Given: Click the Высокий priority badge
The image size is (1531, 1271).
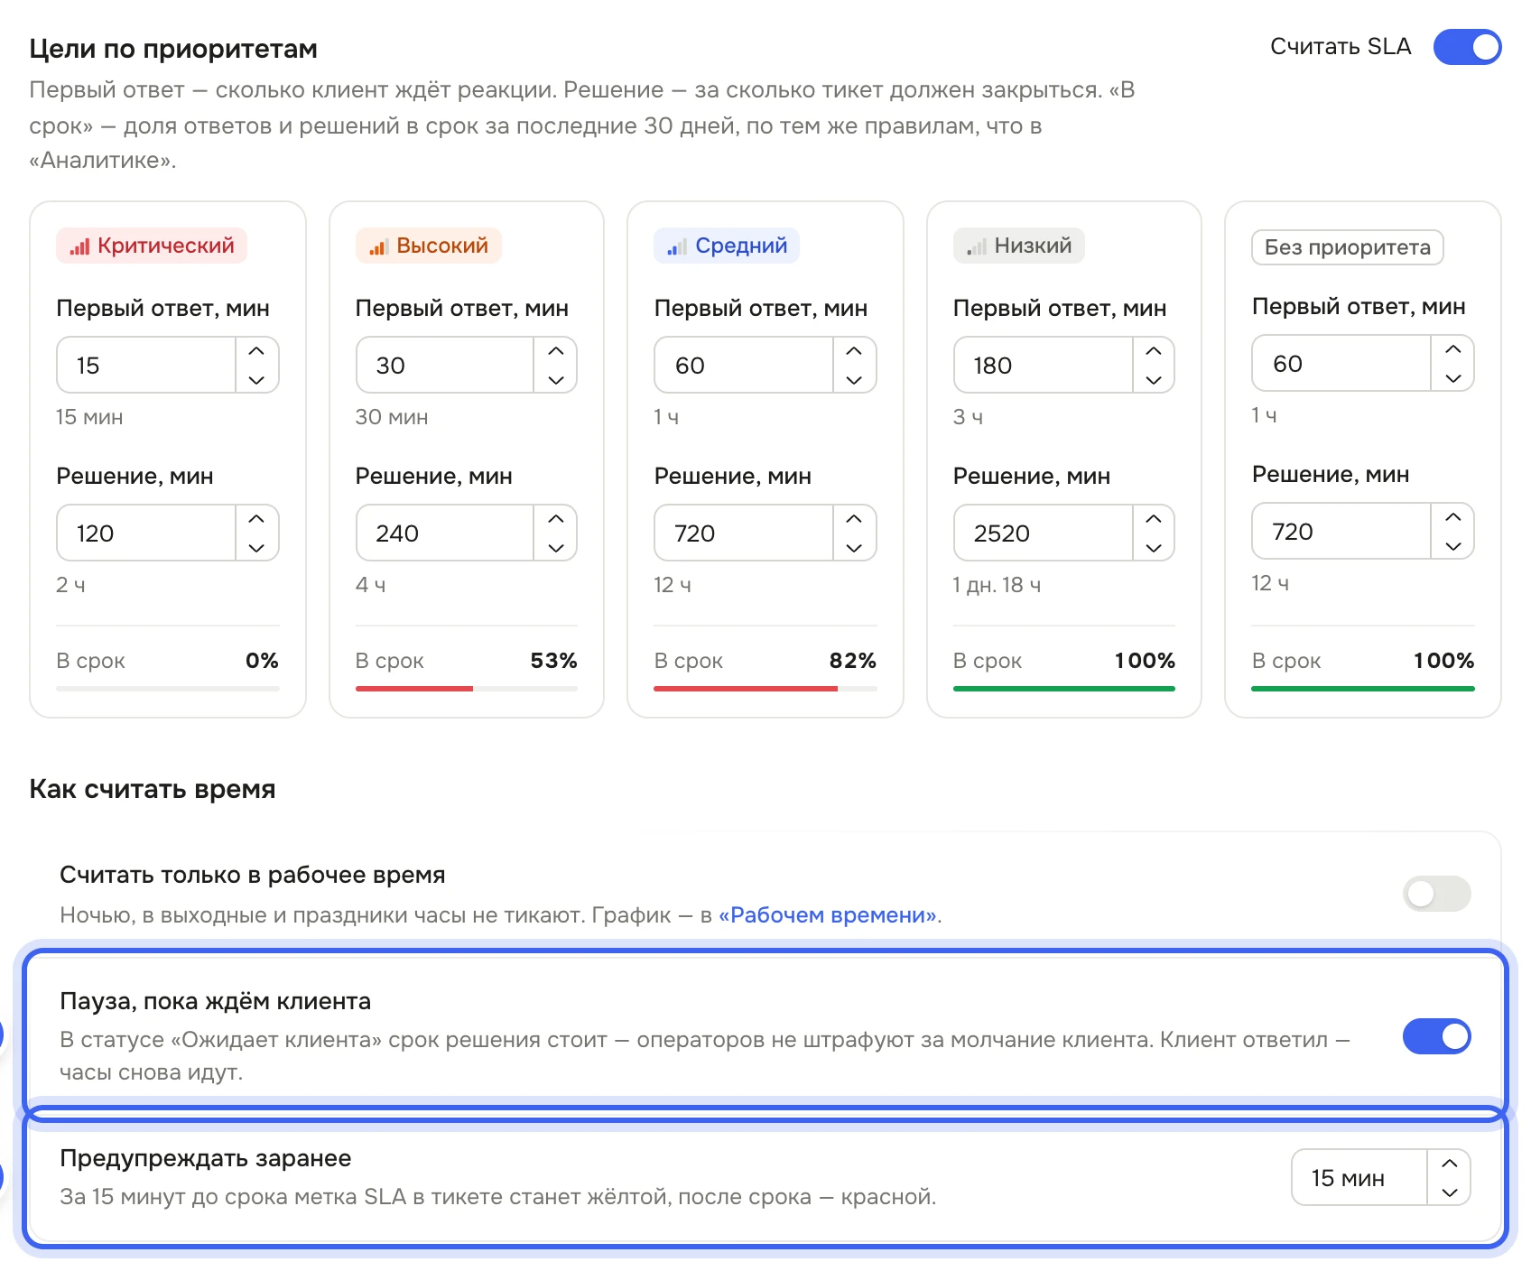Looking at the screenshot, I should click(x=429, y=246).
